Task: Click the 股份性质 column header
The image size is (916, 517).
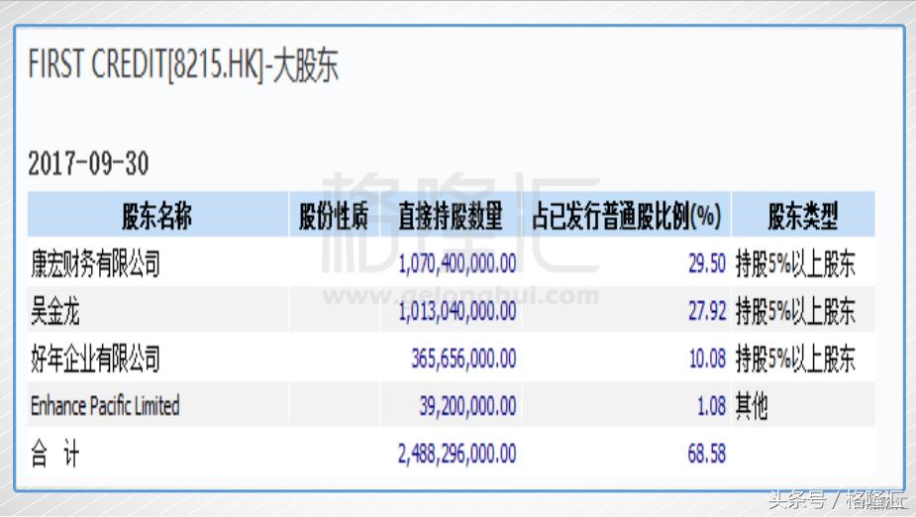Action: [334, 216]
